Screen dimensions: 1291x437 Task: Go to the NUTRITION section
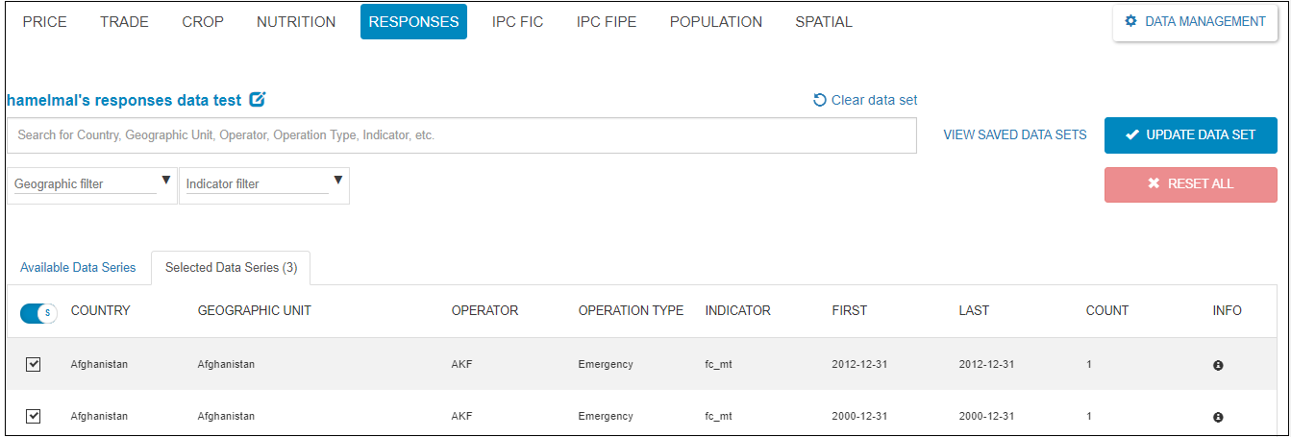pos(296,22)
